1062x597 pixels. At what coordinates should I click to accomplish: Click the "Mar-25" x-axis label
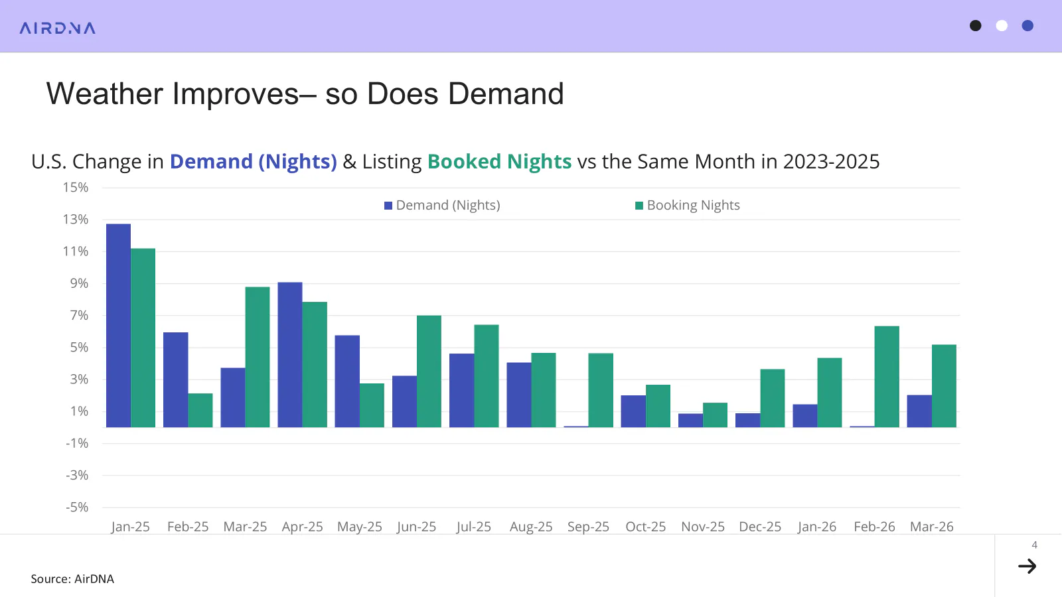(245, 527)
